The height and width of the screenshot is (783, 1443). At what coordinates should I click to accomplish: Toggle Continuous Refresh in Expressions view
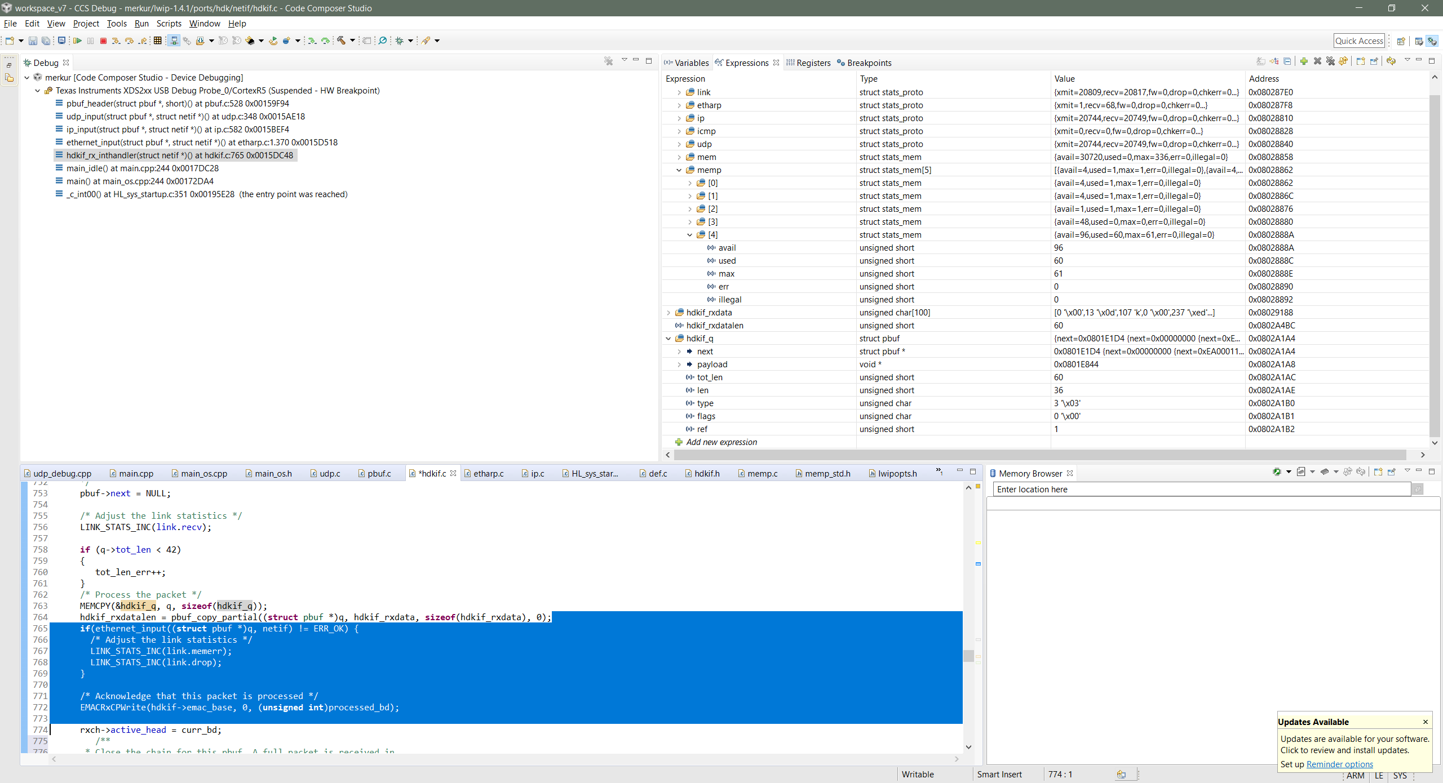click(1391, 61)
